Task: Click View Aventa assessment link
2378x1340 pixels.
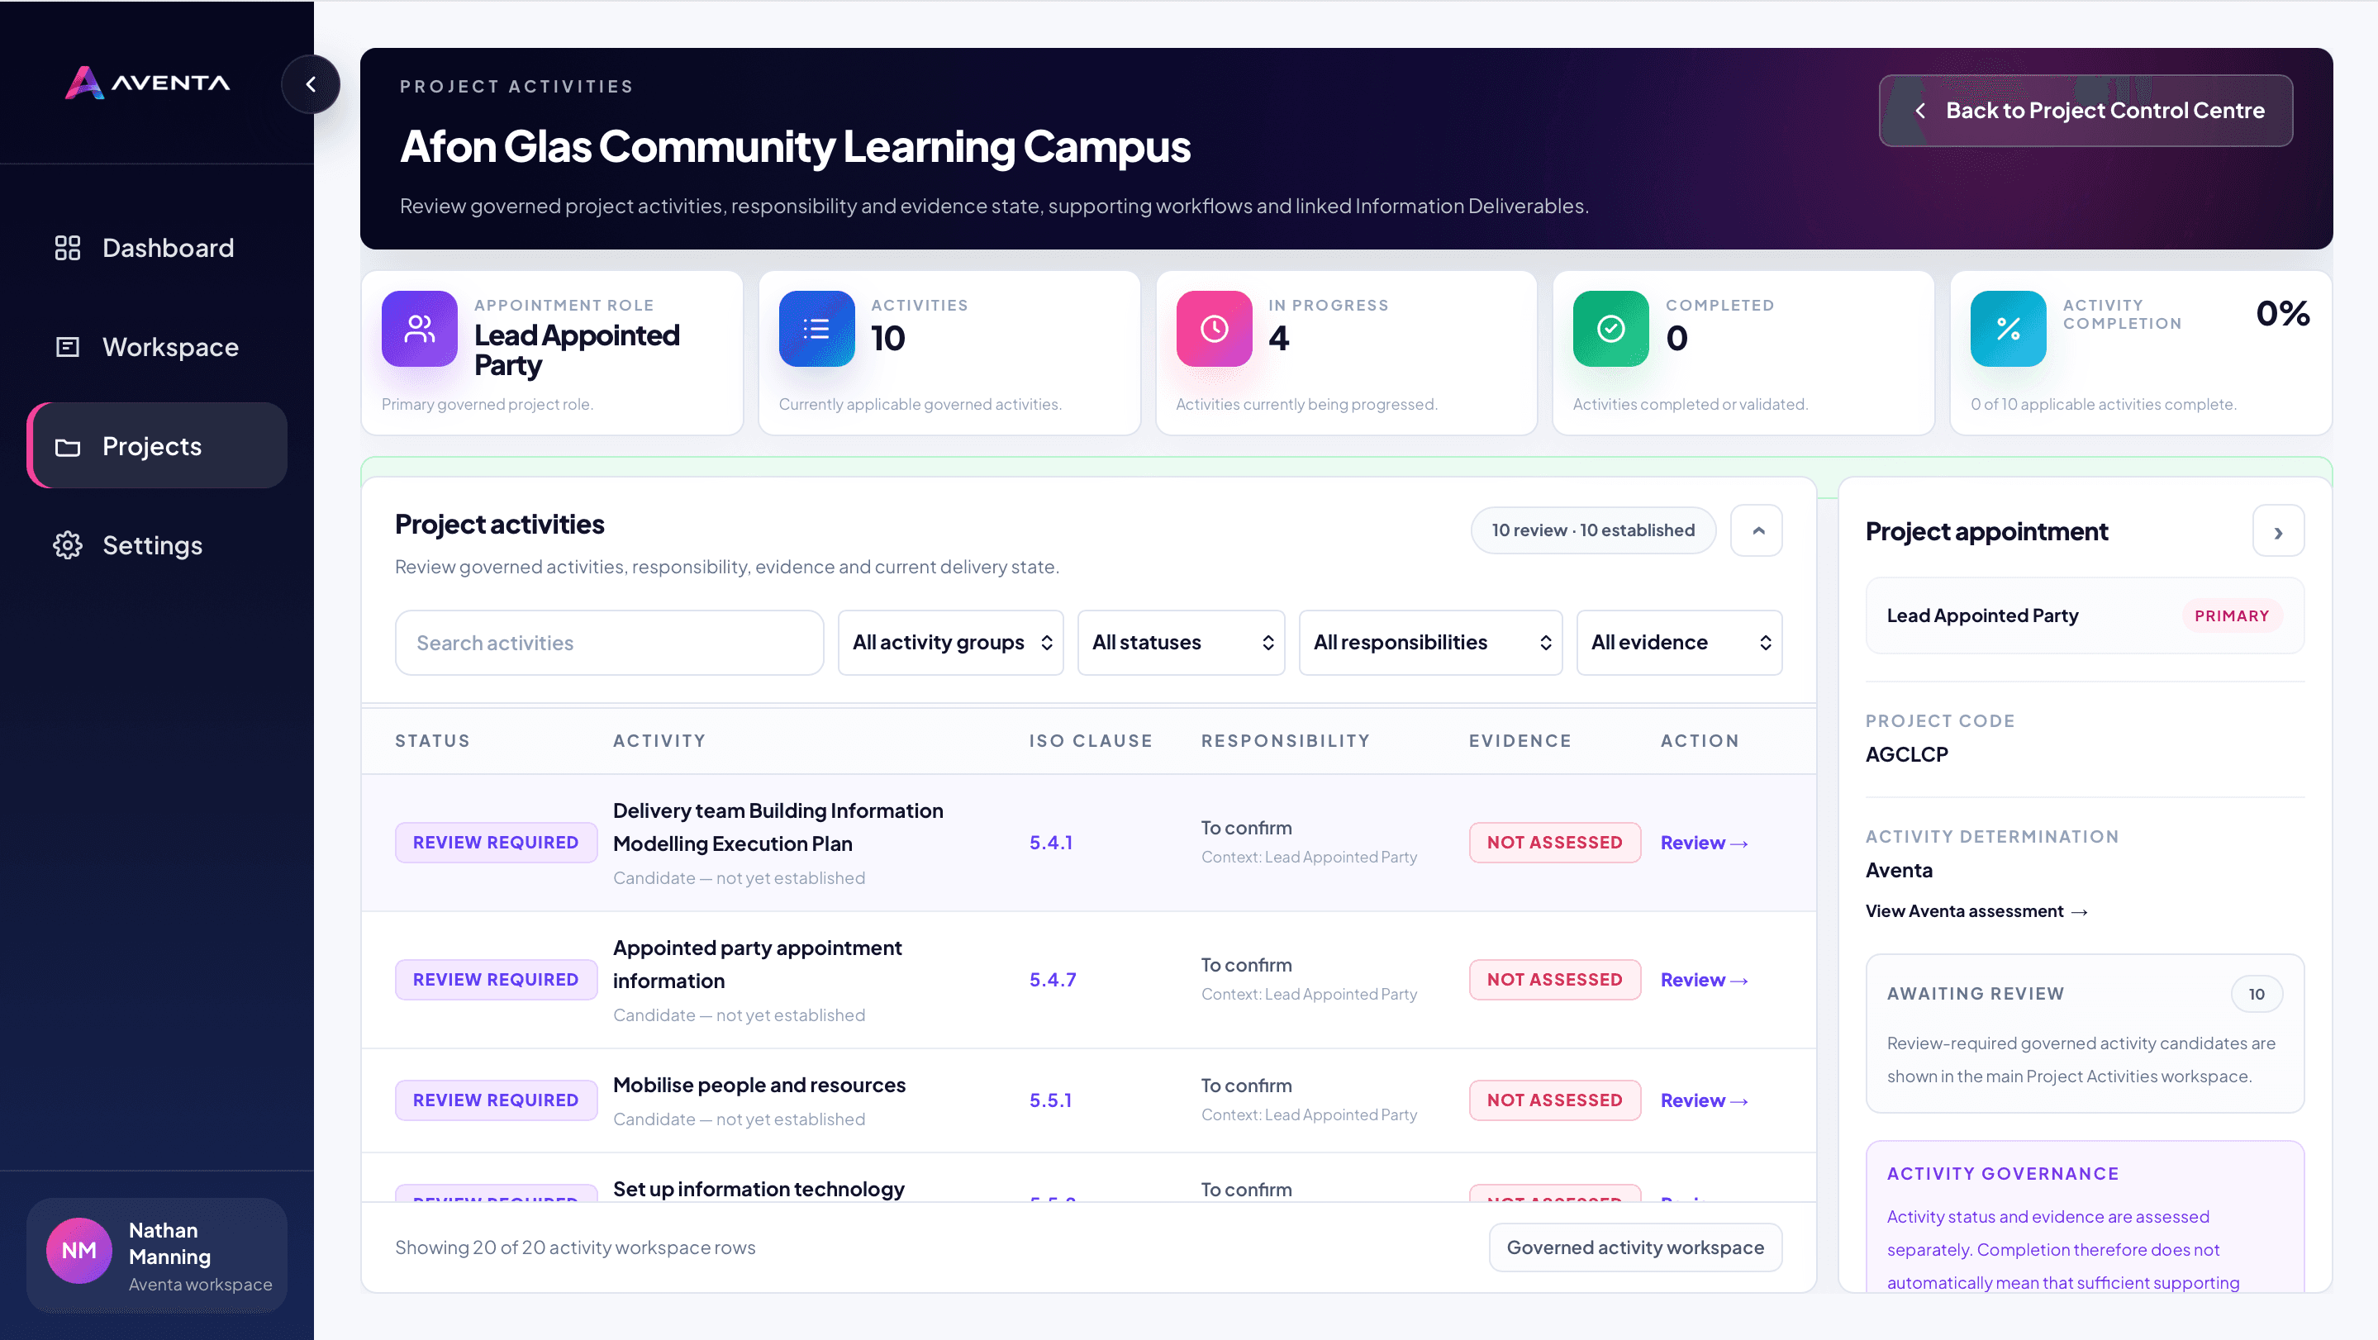Action: (x=1976, y=911)
